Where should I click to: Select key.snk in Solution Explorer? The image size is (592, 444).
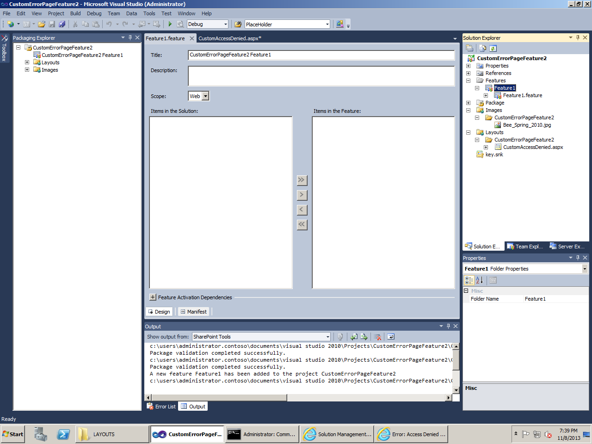coord(494,154)
